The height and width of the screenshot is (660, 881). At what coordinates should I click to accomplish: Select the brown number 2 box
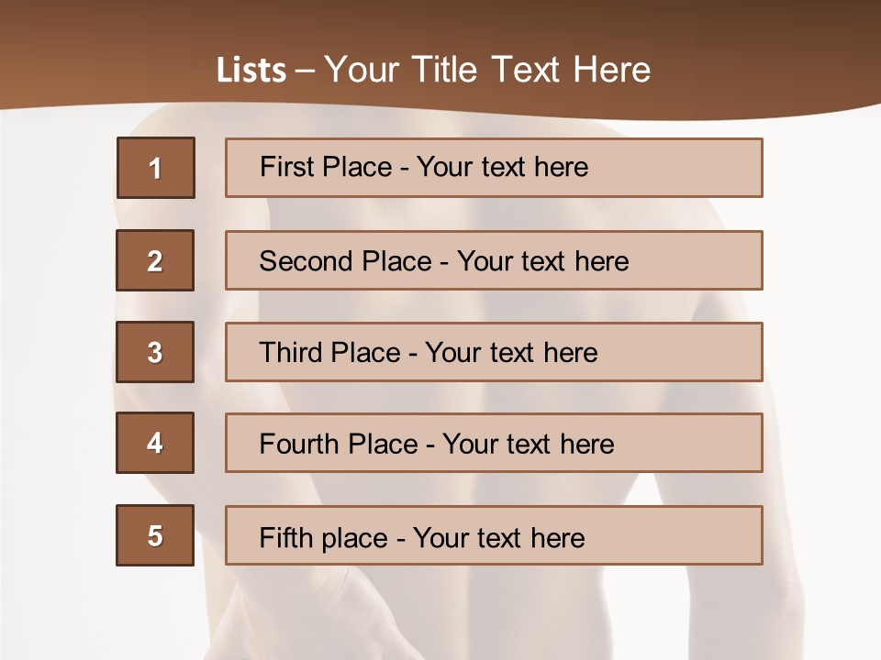[155, 260]
